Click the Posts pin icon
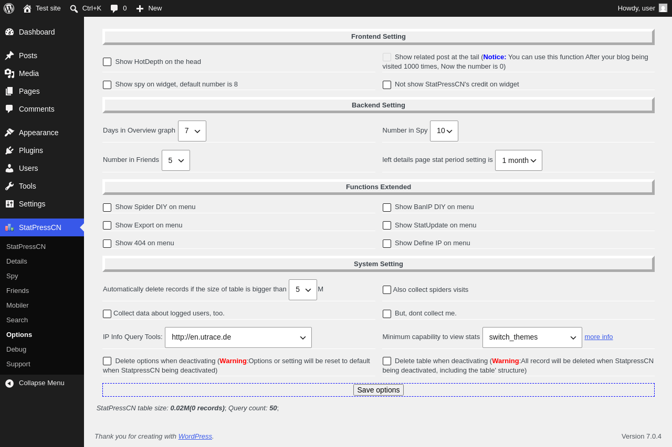The height and width of the screenshot is (447, 672). tap(9, 56)
